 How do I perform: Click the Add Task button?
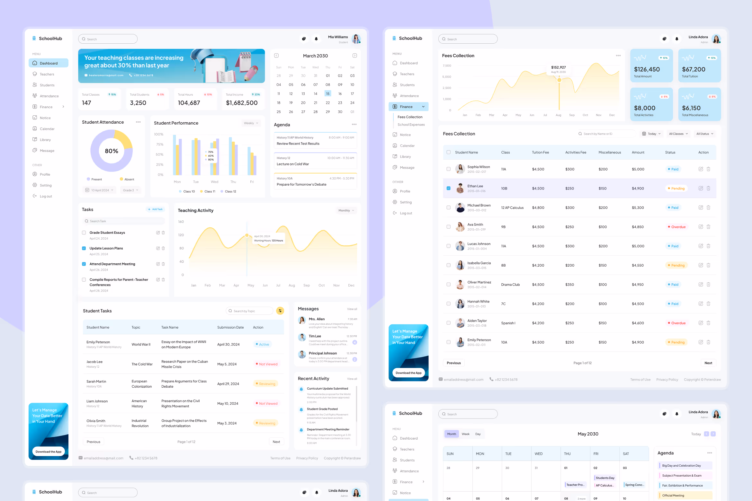point(155,209)
